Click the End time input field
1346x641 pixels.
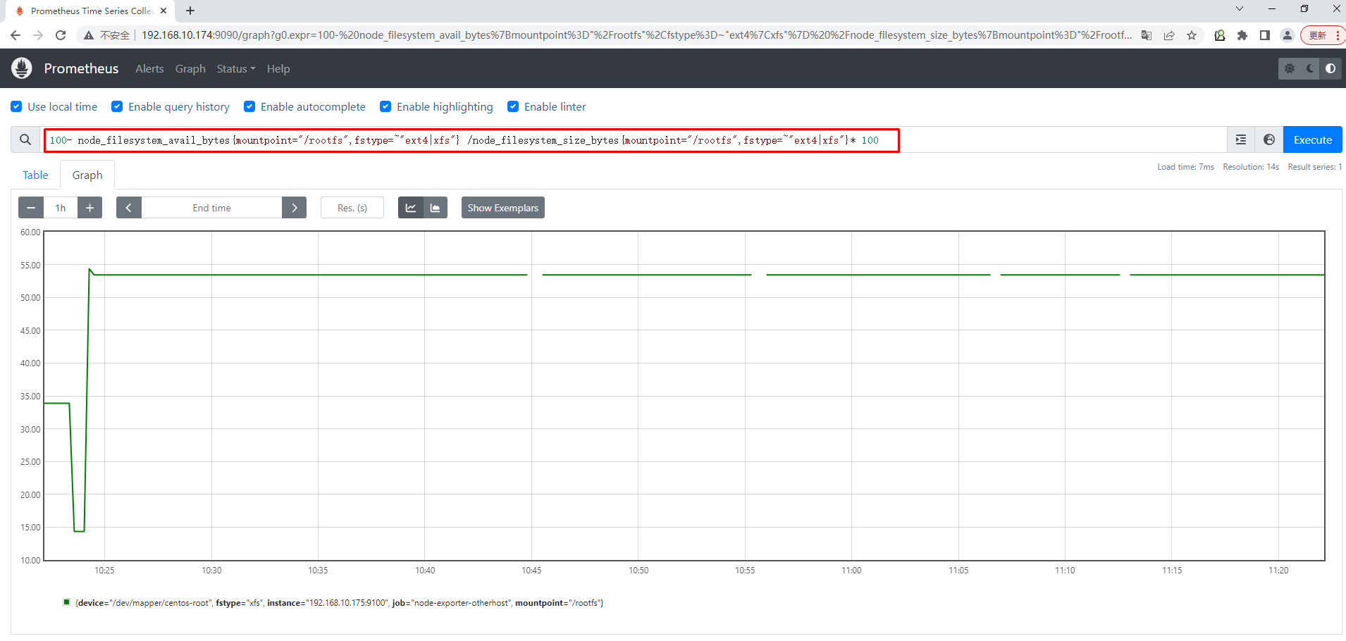click(x=211, y=208)
